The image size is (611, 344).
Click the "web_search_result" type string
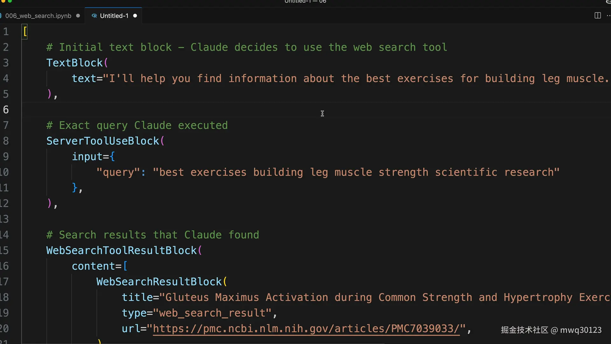pos(212,313)
